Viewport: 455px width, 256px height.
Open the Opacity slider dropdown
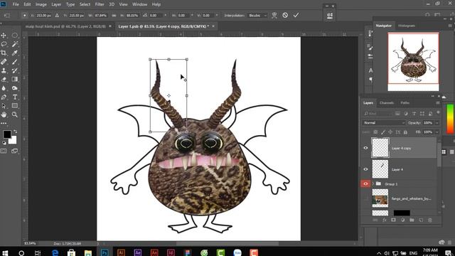pos(437,123)
